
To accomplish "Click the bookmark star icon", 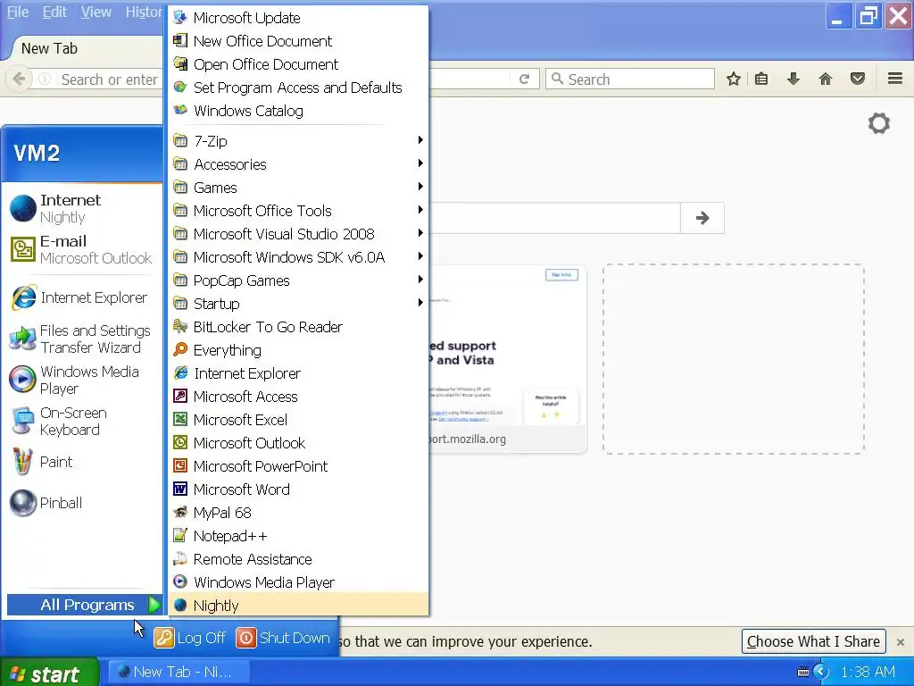I will point(734,79).
